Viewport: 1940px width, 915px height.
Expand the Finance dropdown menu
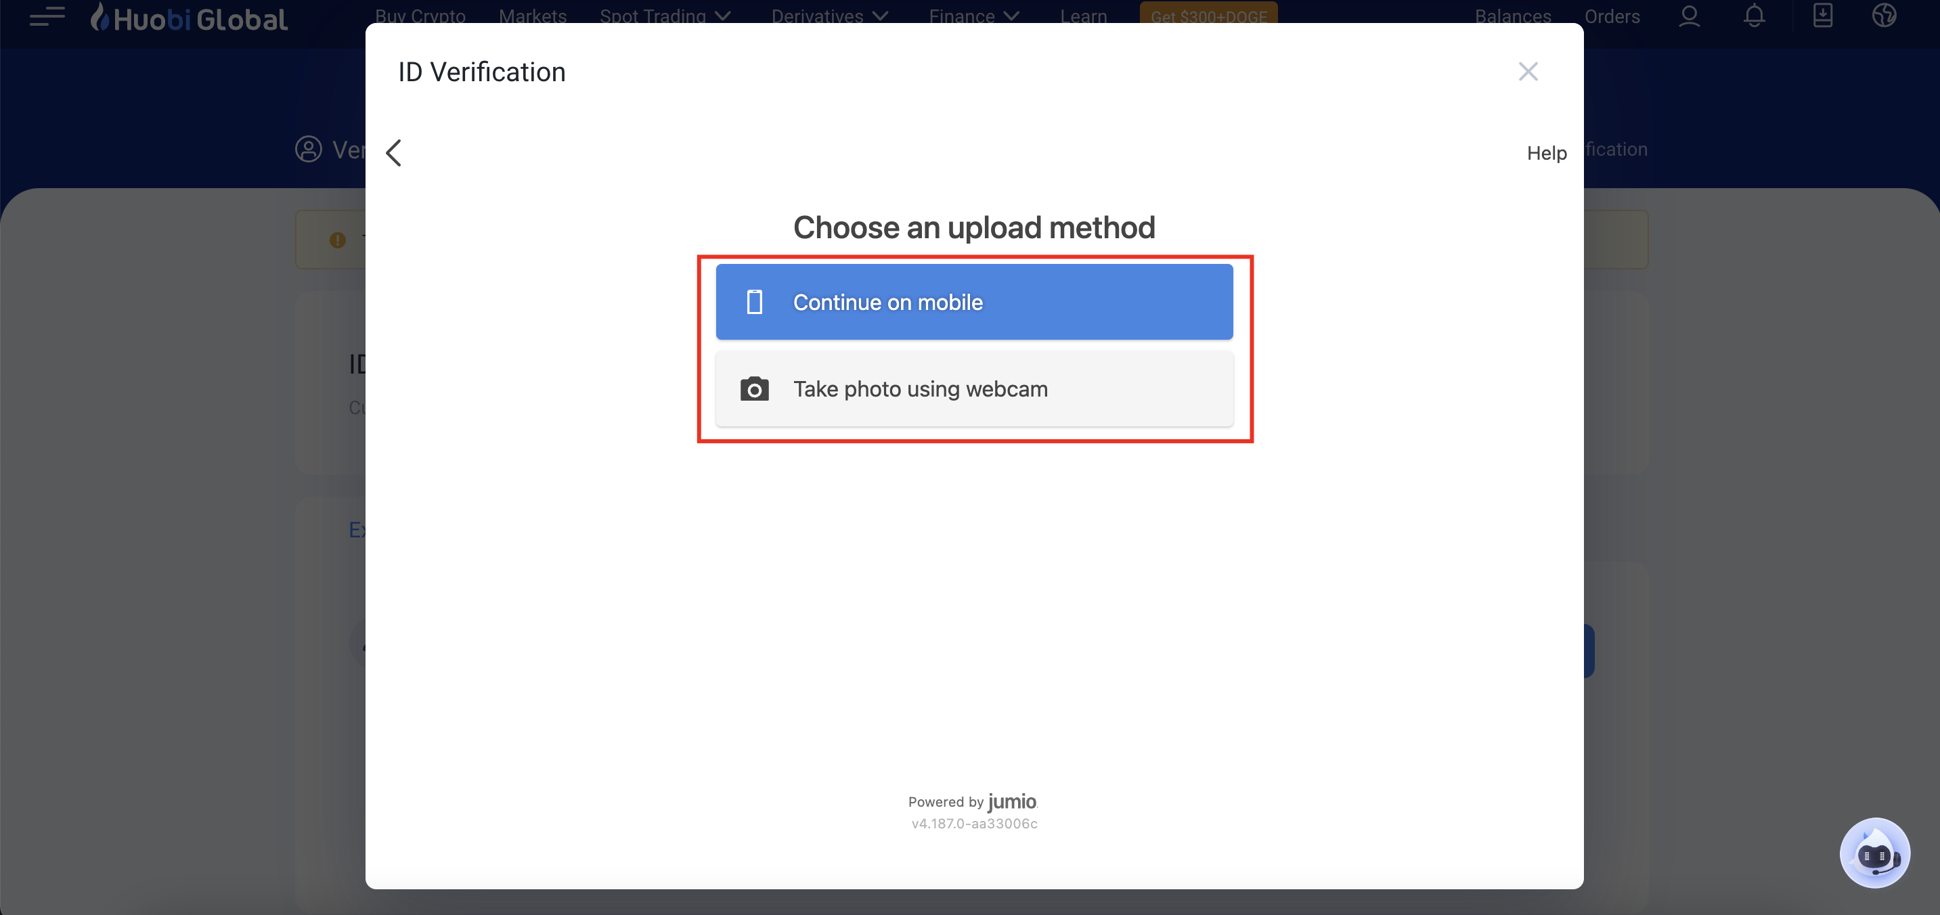[x=973, y=16]
